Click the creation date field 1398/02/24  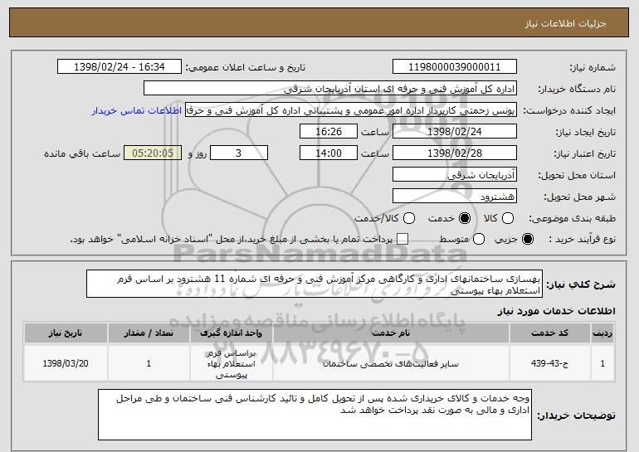point(455,132)
